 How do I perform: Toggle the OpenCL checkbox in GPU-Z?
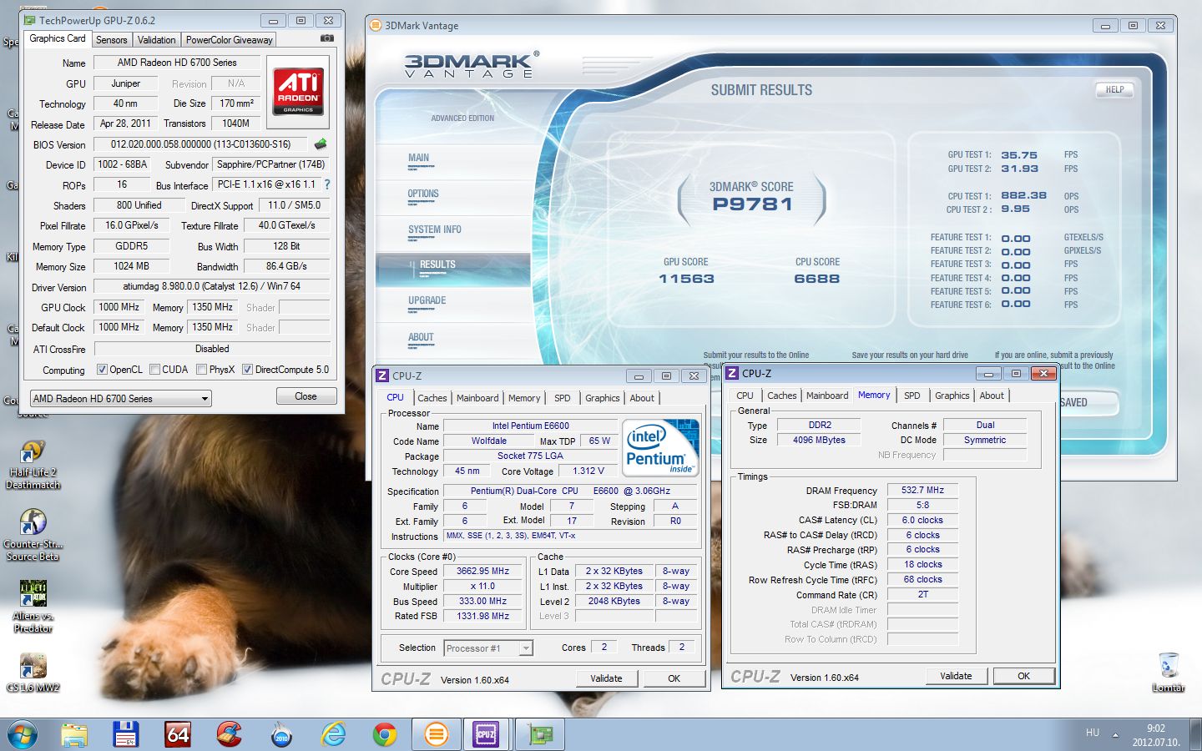[x=102, y=370]
